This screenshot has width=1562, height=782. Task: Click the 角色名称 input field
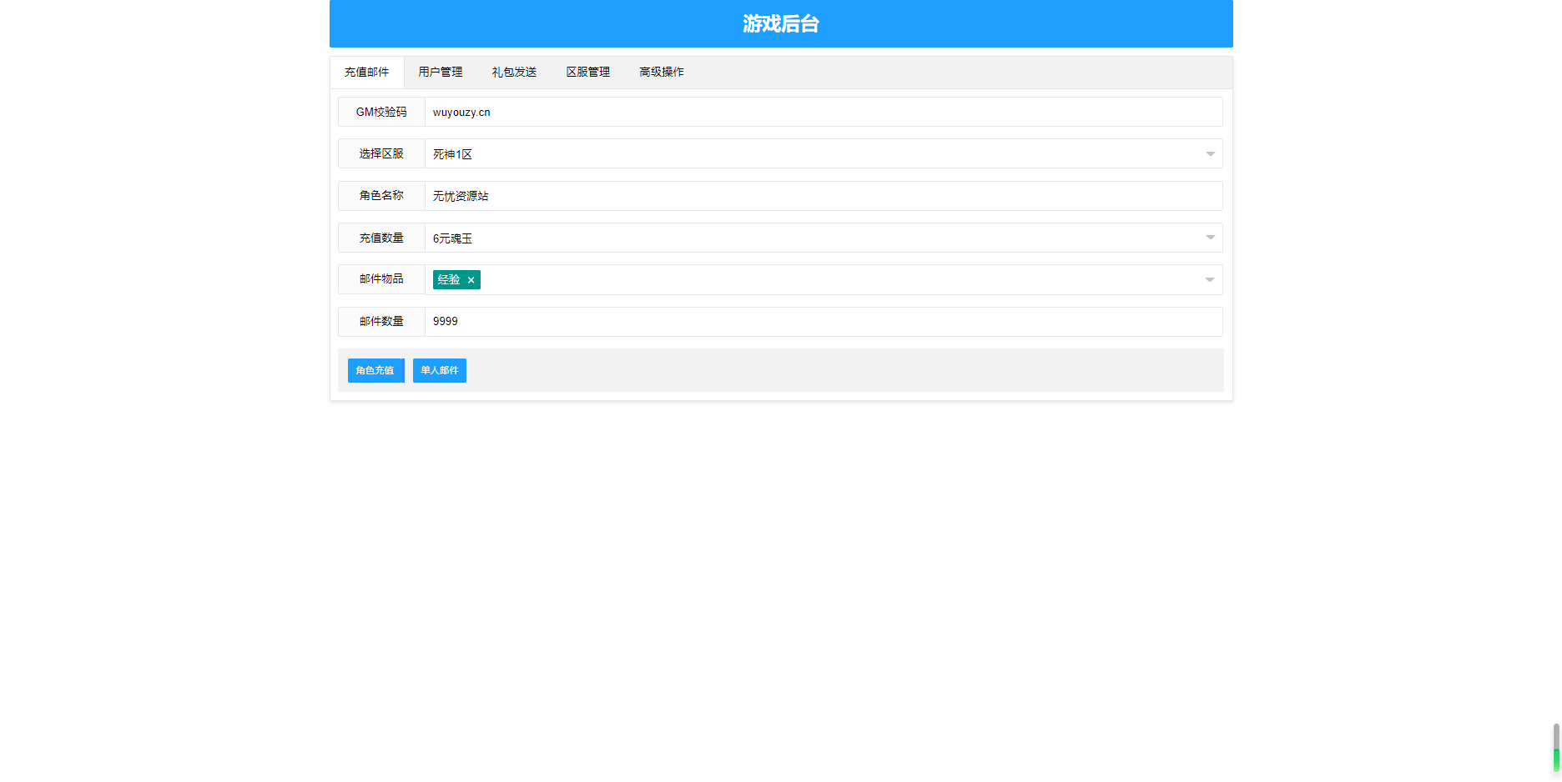click(x=824, y=196)
